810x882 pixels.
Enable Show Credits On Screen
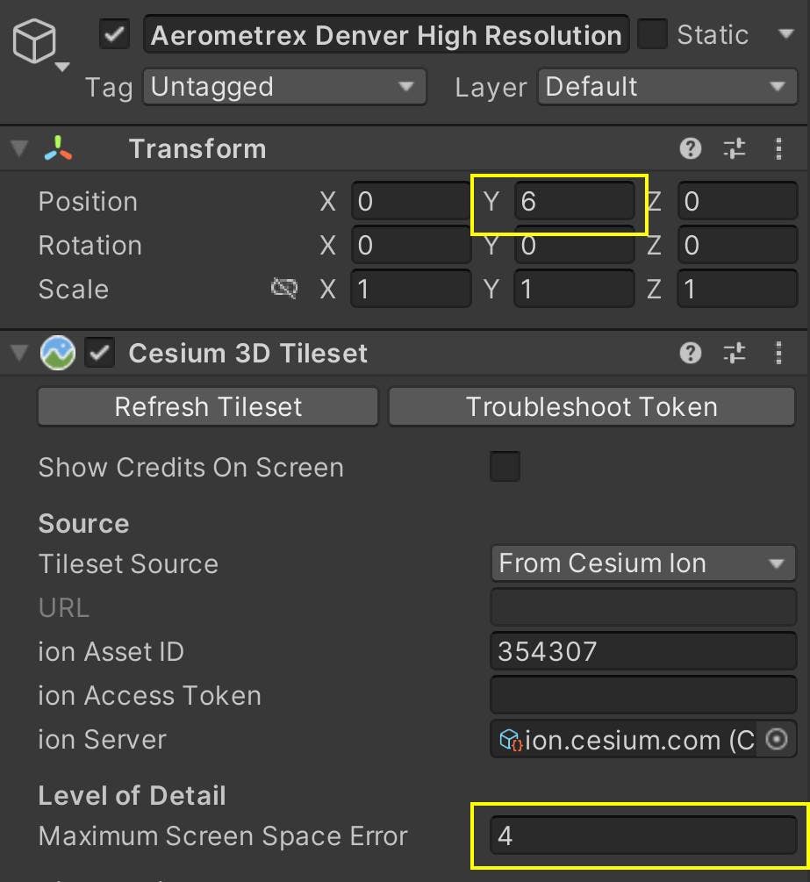click(x=505, y=467)
